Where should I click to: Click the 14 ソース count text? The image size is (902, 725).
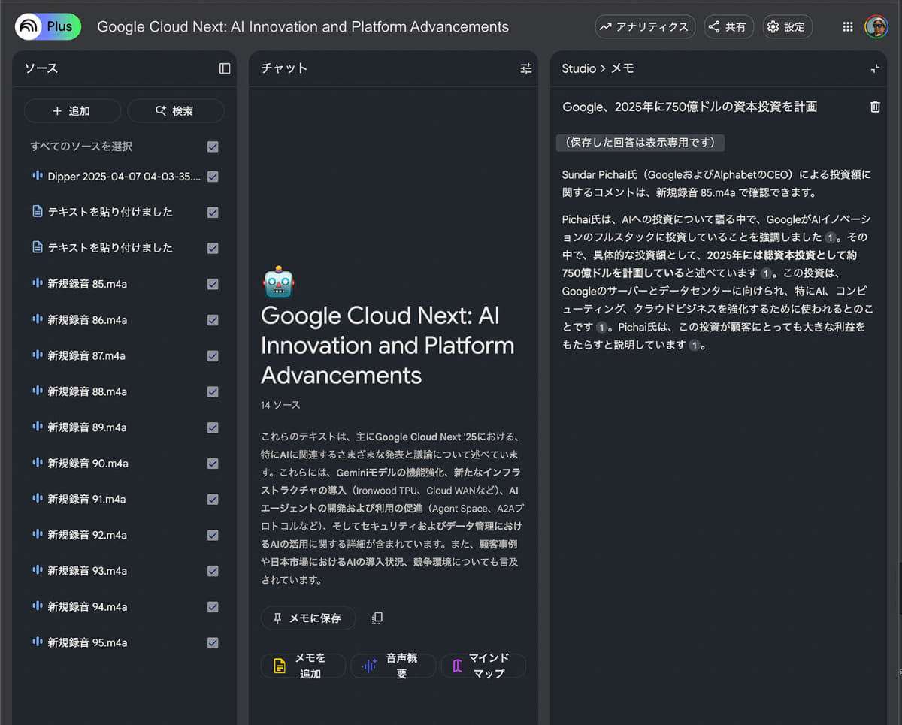[280, 405]
